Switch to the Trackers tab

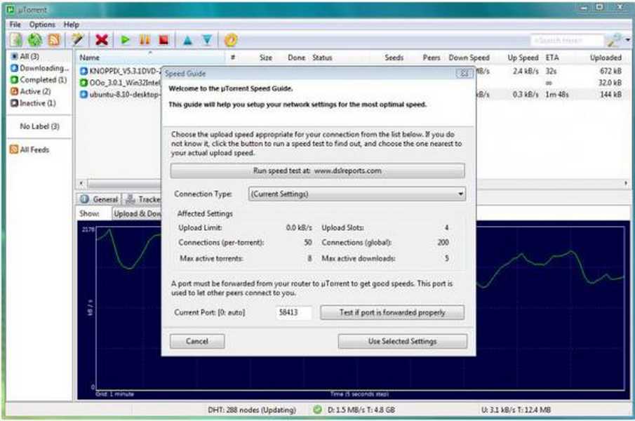coord(142,199)
